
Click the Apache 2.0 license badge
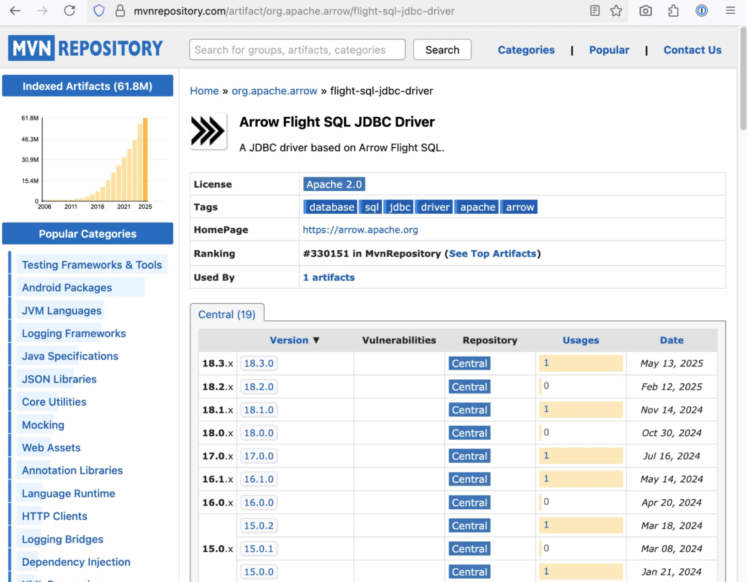point(334,184)
